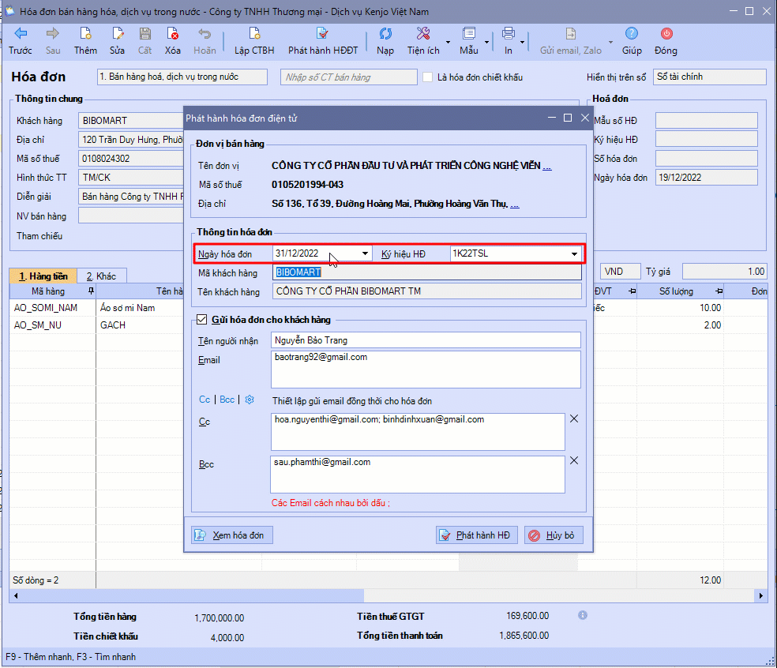This screenshot has height=668, width=777.
Task: Click the Trước back arrow icon
Action: 21,34
